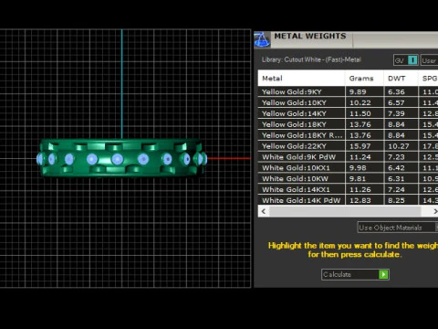Click the 12.83 grams cell
This screenshot has width=438, height=329.
[x=364, y=200]
